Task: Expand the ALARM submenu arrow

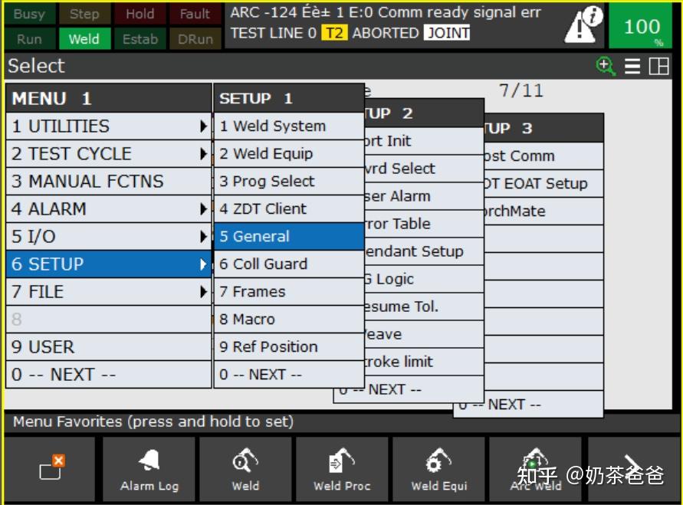Action: [203, 209]
